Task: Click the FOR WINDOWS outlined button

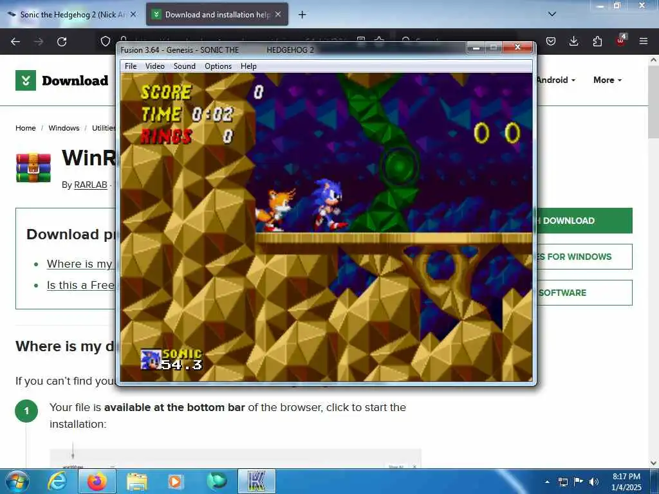Action: 584,257
